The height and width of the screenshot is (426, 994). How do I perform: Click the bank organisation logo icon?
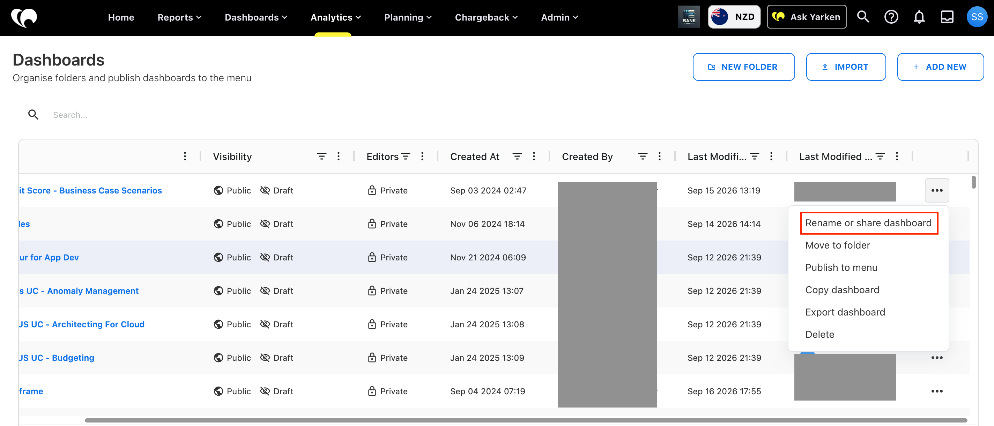point(689,17)
